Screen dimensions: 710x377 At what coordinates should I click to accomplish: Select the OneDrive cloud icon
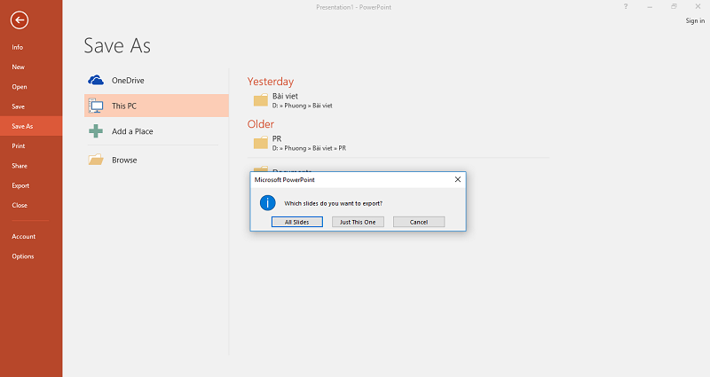click(x=96, y=80)
